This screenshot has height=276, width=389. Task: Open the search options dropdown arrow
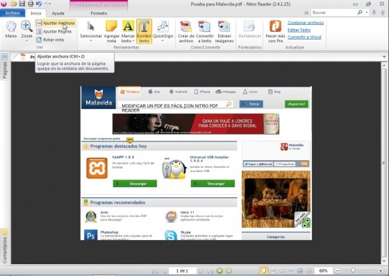pos(367,12)
